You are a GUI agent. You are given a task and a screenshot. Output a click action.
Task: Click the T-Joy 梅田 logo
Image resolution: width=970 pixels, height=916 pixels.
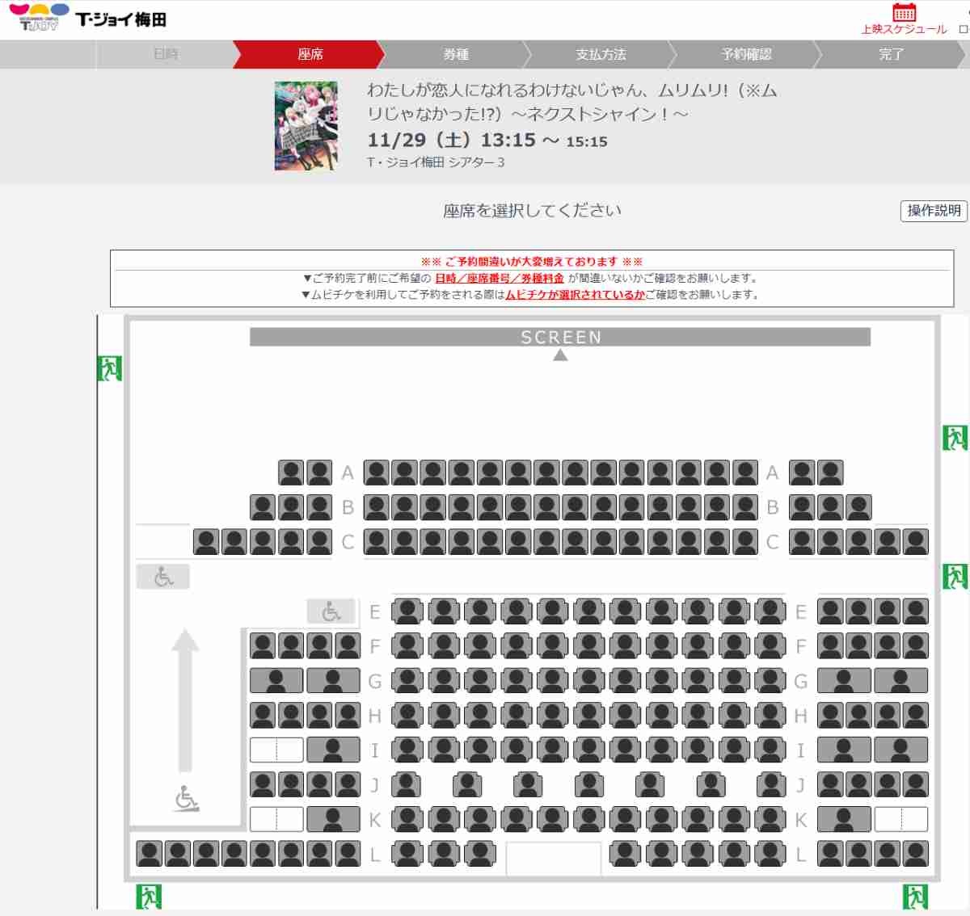click(88, 19)
